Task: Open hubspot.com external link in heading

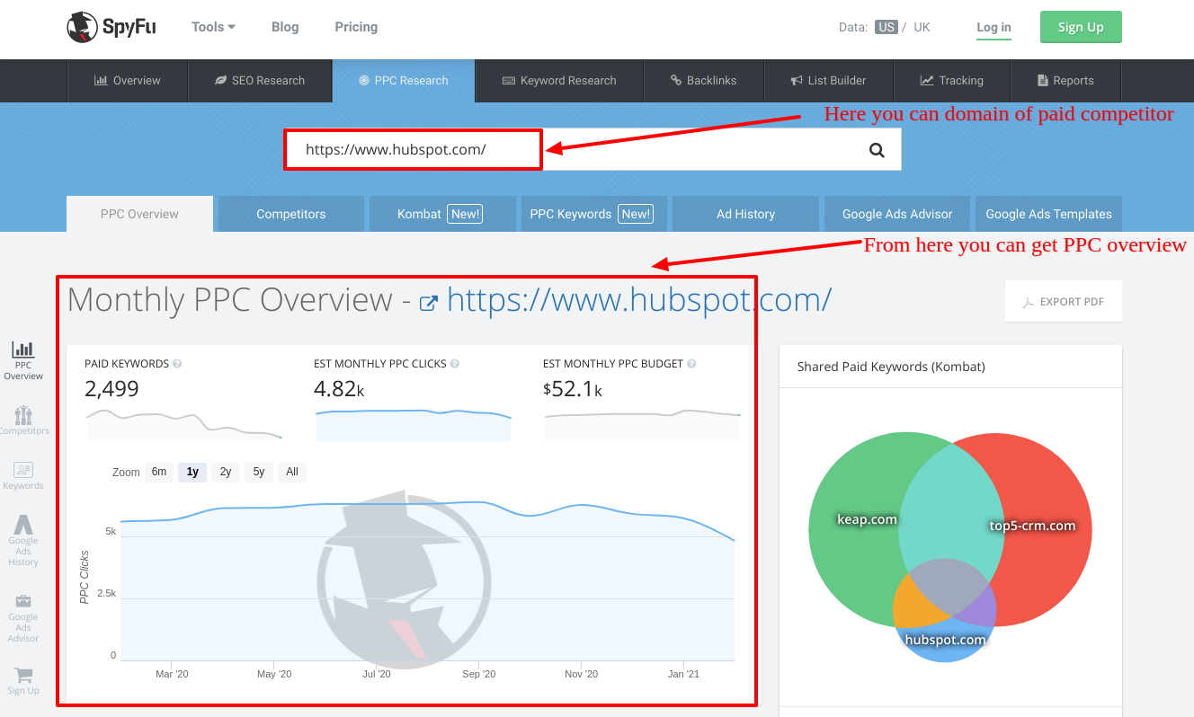Action: (639, 300)
